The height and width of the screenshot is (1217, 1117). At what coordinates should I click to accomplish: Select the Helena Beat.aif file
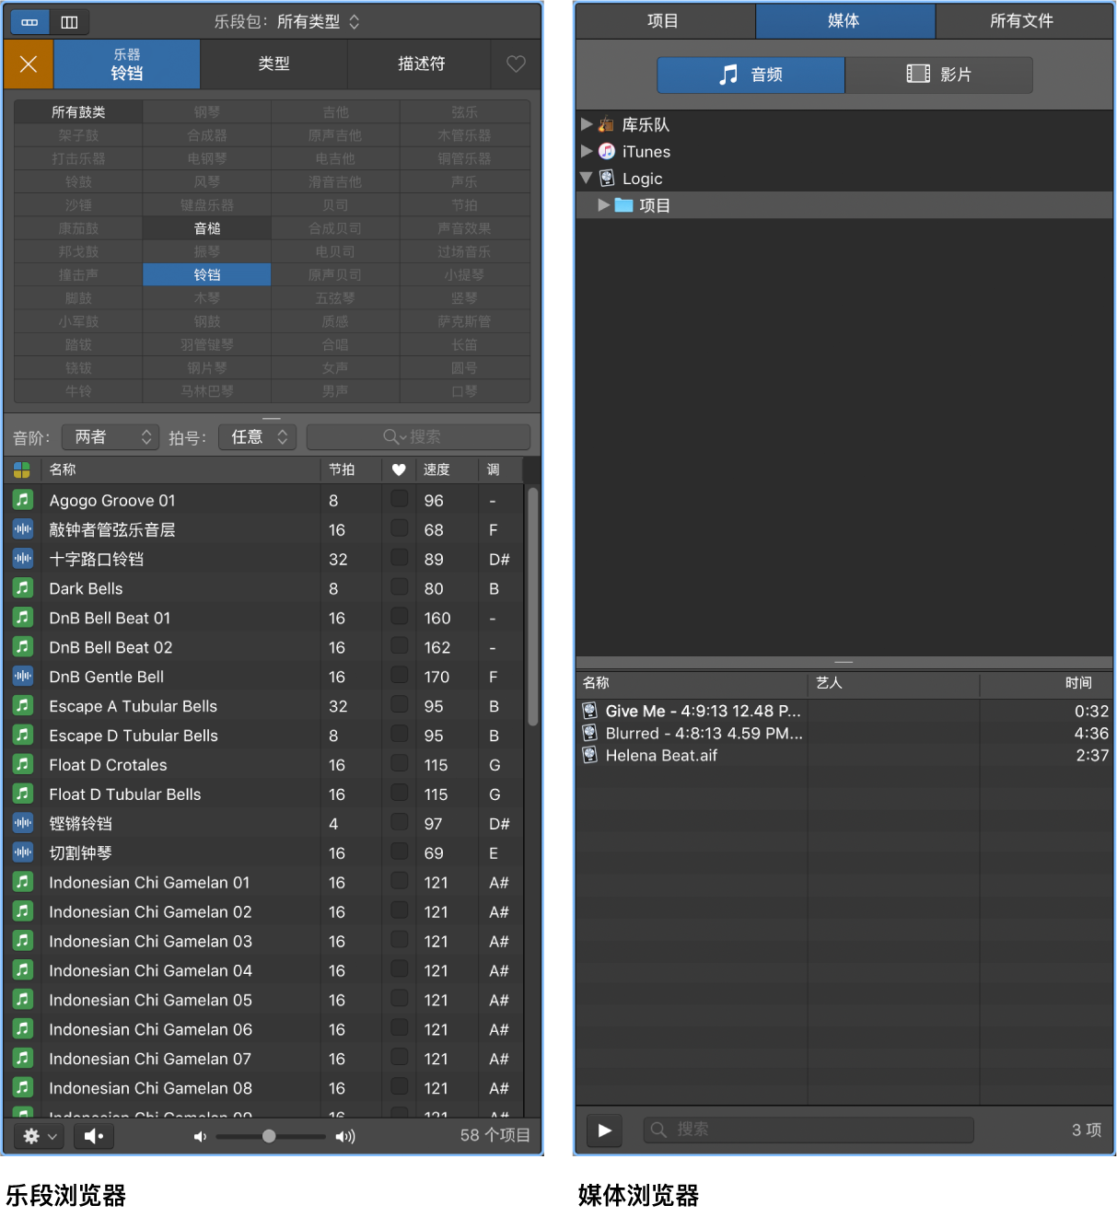click(844, 755)
